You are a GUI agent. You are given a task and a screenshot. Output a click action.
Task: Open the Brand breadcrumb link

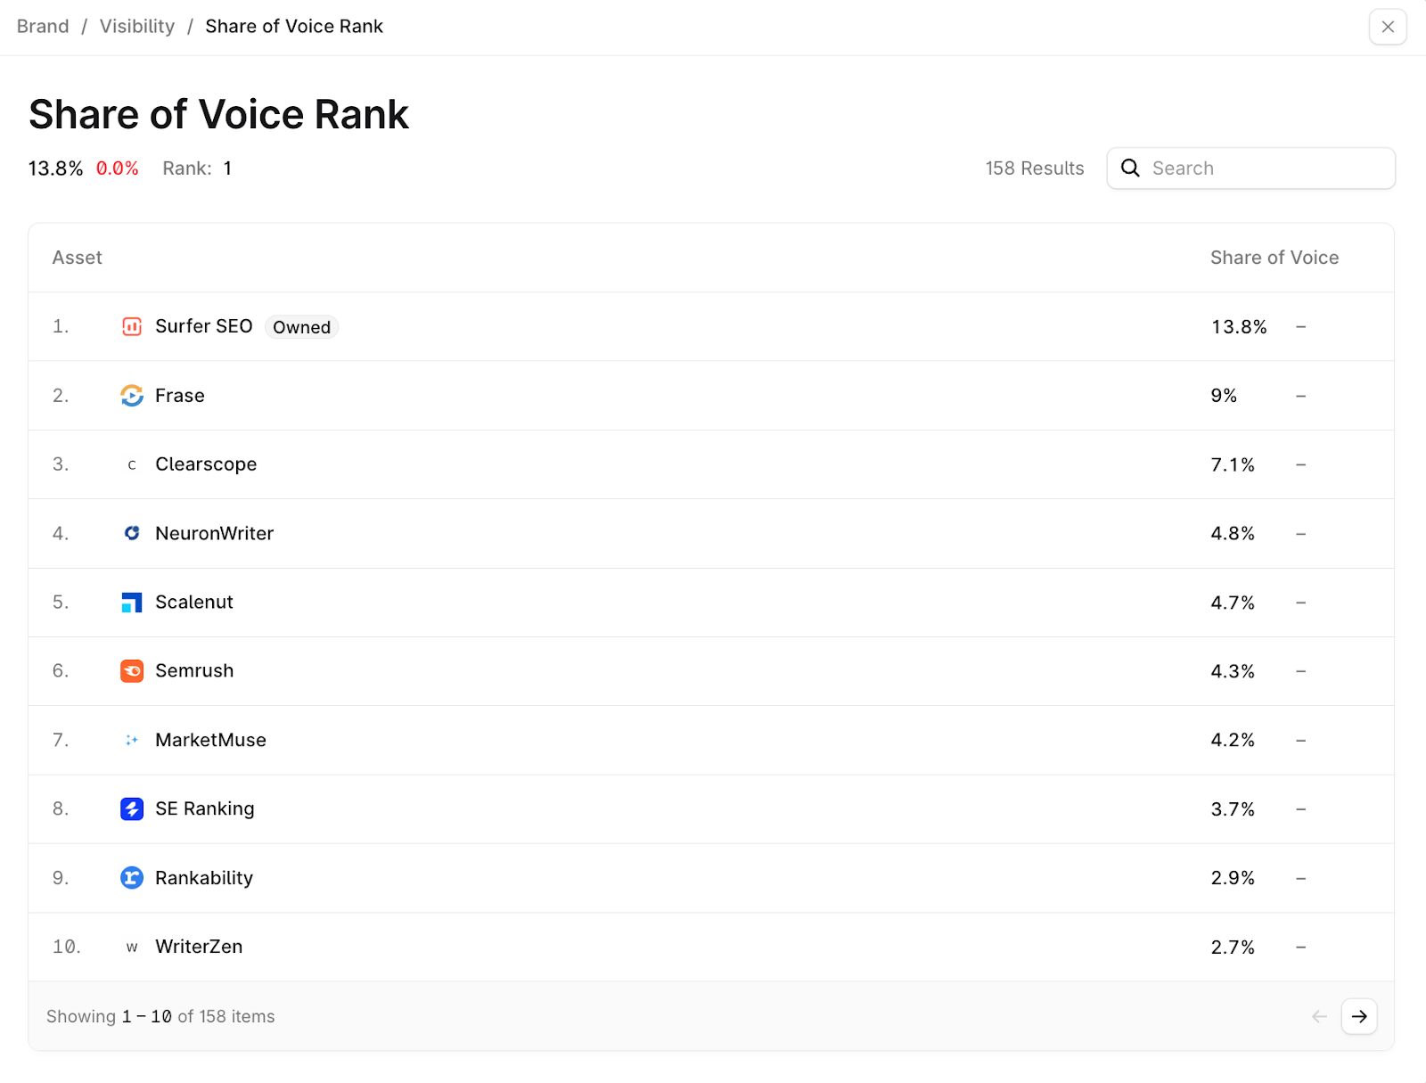click(x=43, y=27)
